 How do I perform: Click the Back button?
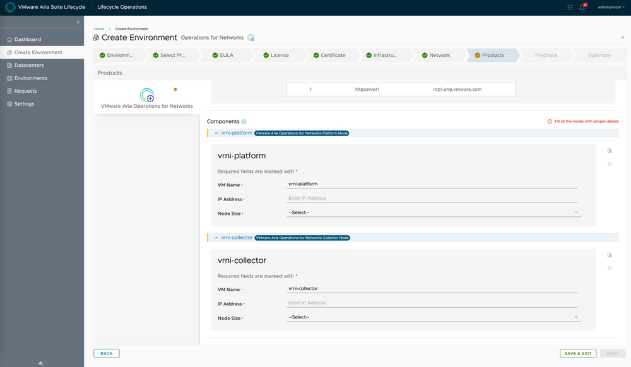107,353
